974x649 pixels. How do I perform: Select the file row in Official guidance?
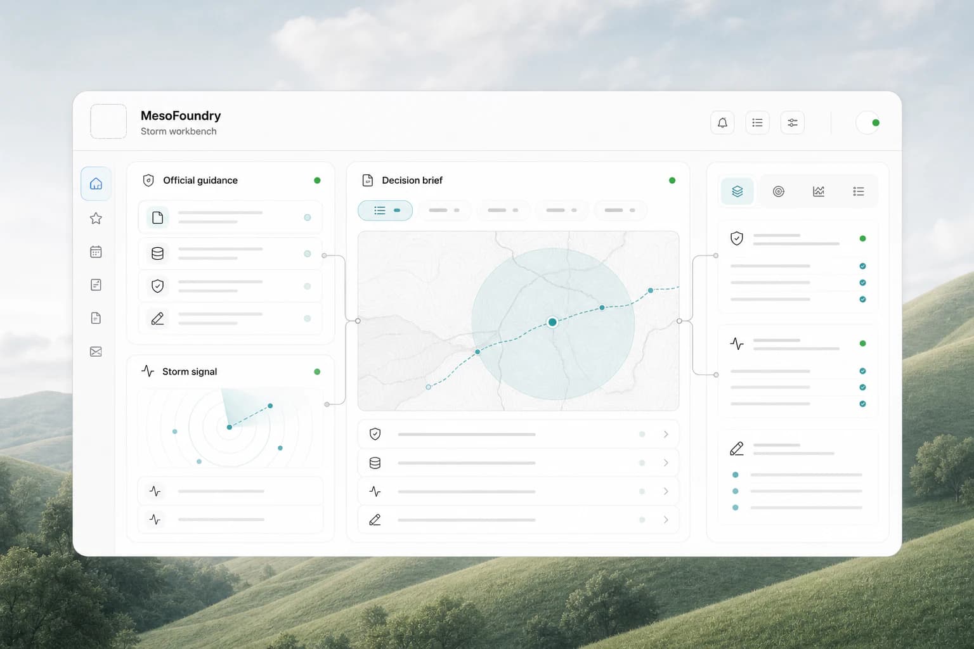pyautogui.click(x=230, y=217)
